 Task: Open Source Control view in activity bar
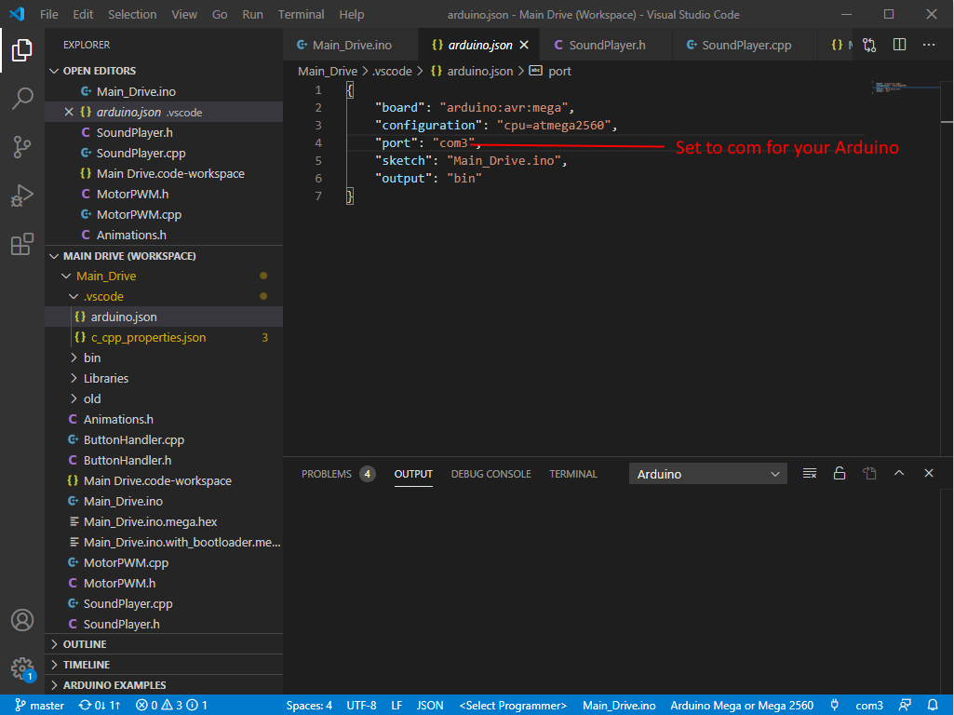click(22, 147)
